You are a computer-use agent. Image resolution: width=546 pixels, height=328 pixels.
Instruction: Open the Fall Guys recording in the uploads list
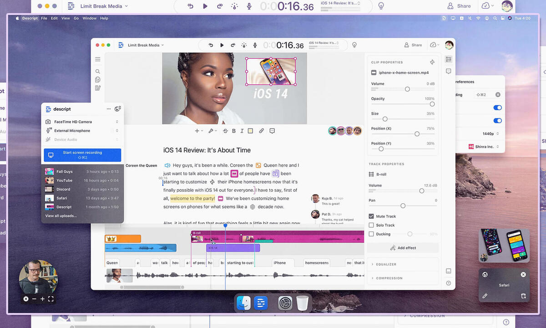(x=82, y=172)
